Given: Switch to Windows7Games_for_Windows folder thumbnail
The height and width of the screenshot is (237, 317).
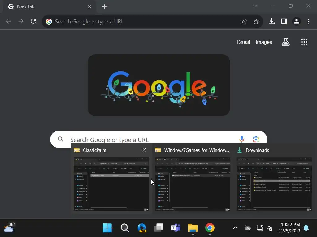Looking at the screenshot, I should tap(193, 184).
